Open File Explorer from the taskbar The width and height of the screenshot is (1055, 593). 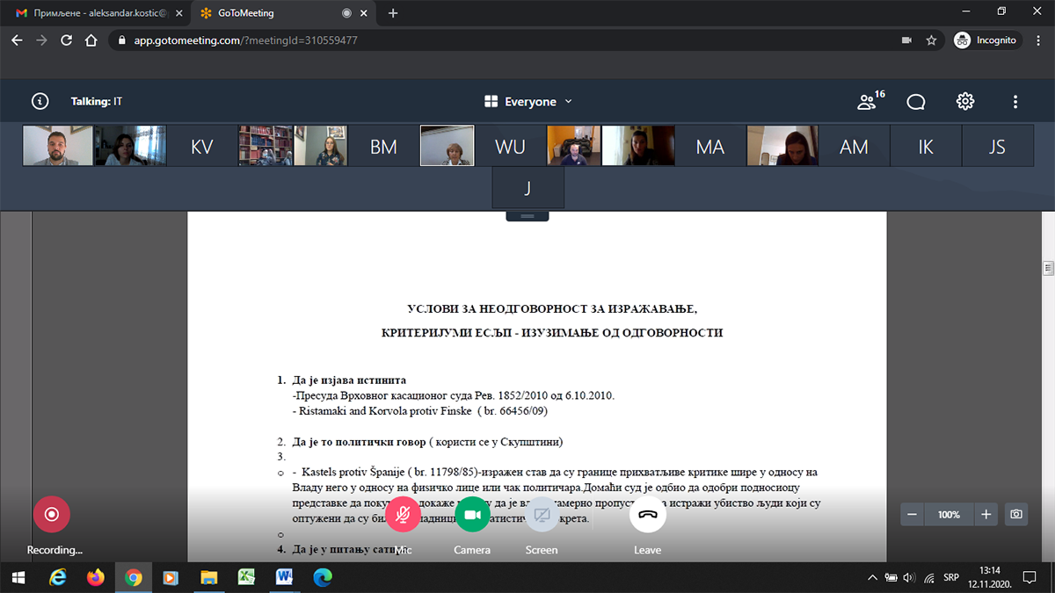click(x=208, y=577)
